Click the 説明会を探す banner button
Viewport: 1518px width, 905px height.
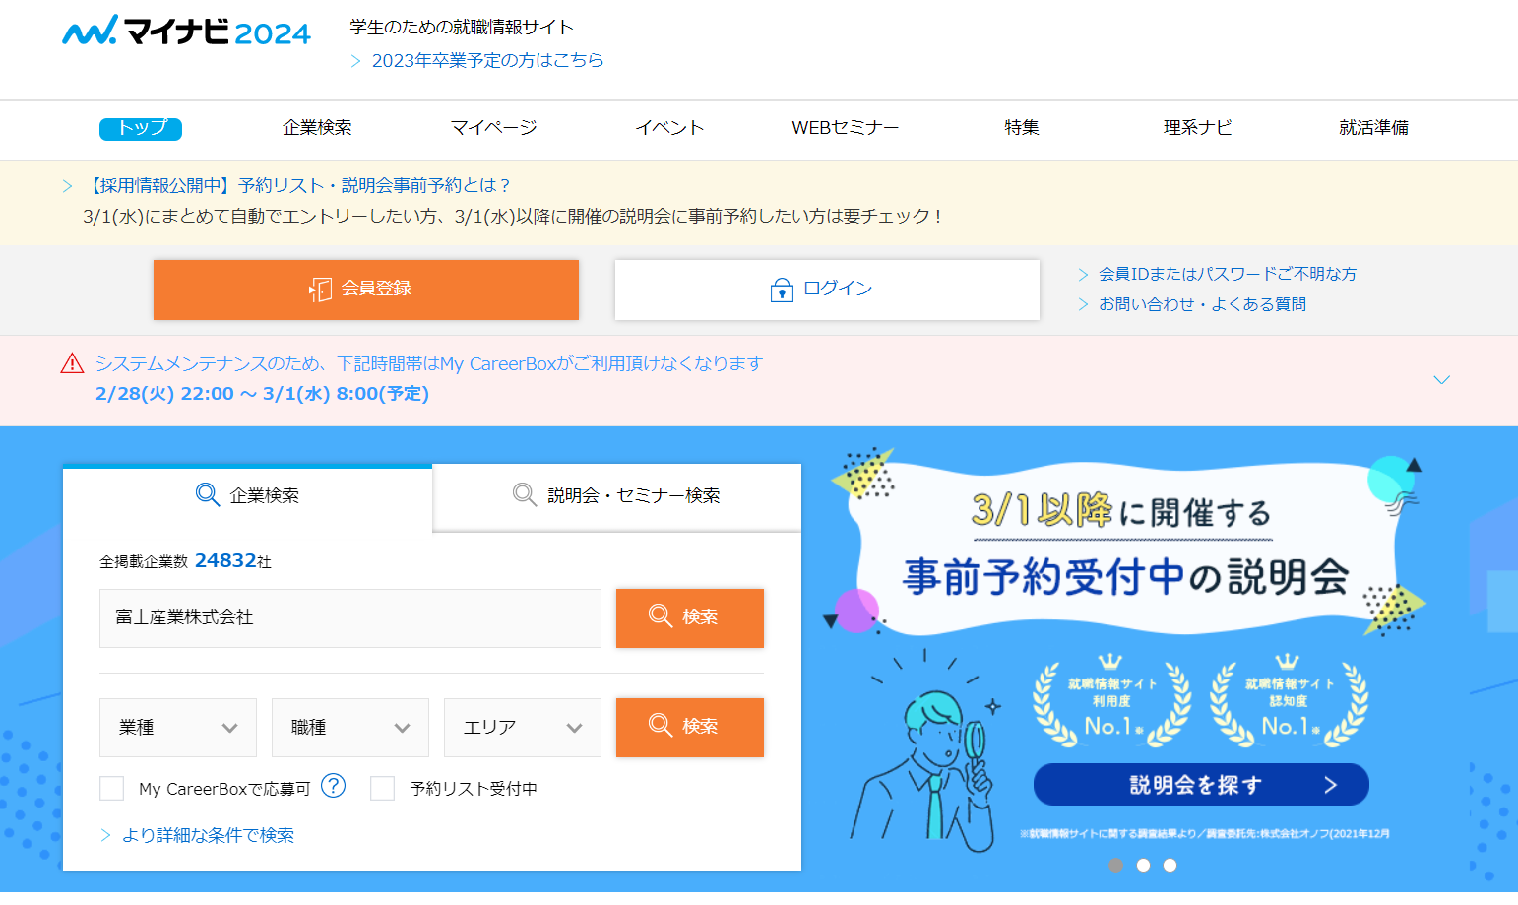tap(1201, 785)
